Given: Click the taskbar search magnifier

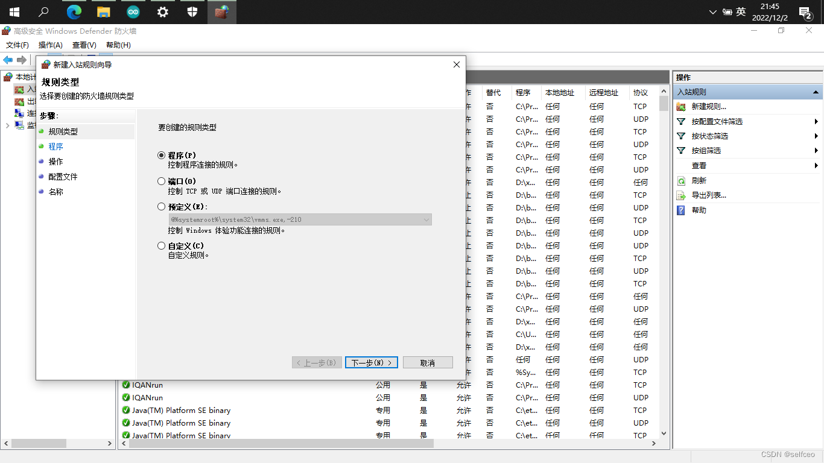Looking at the screenshot, I should tap(44, 12).
